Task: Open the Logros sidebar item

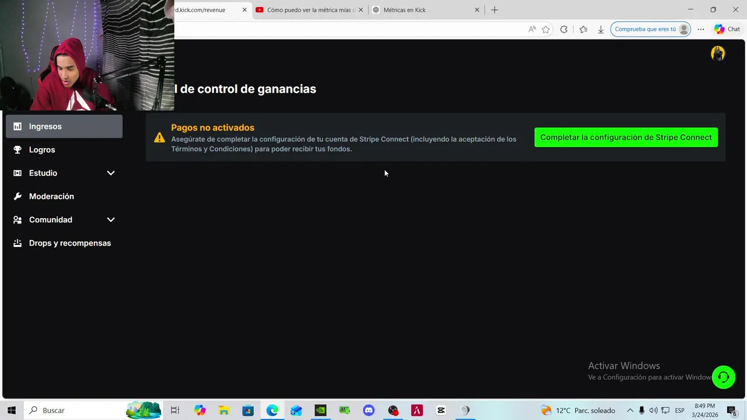Action: (64, 149)
